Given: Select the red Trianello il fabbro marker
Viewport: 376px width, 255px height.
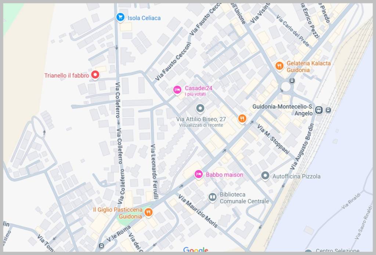Looking at the screenshot, I should (95, 75).
